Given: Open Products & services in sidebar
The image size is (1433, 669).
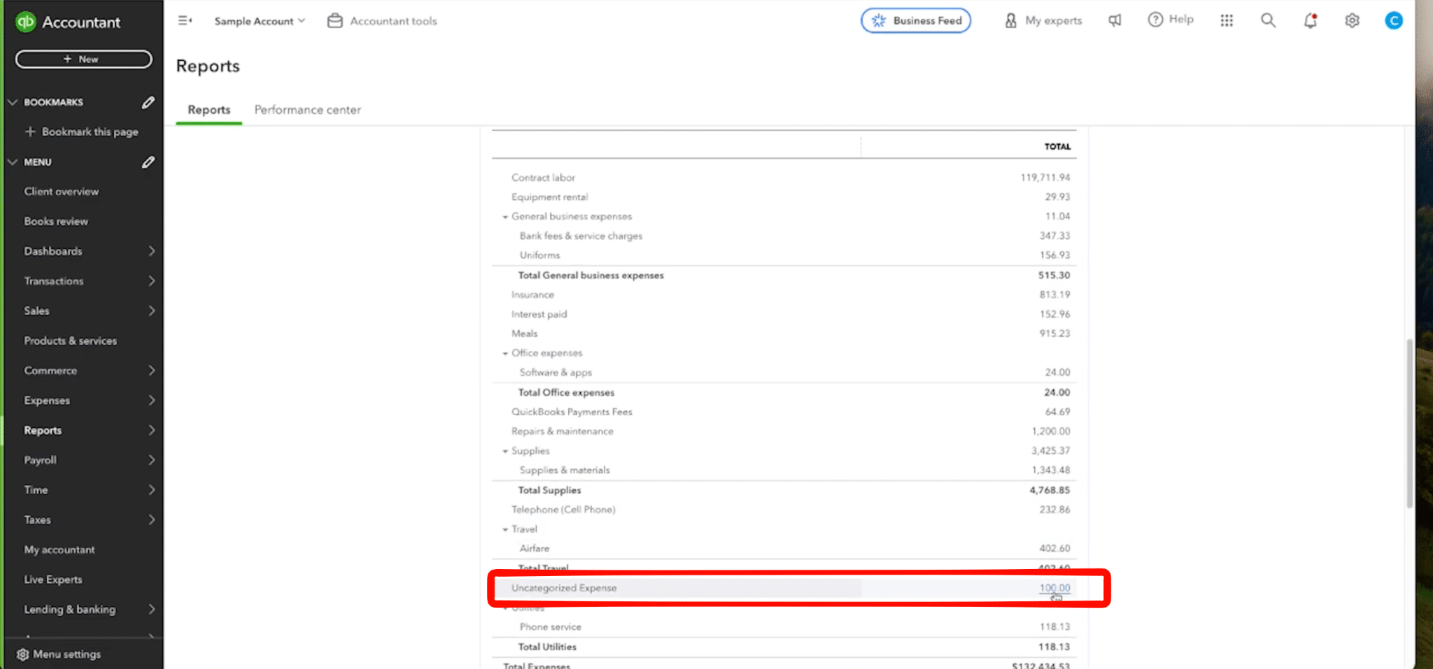Looking at the screenshot, I should pos(71,340).
